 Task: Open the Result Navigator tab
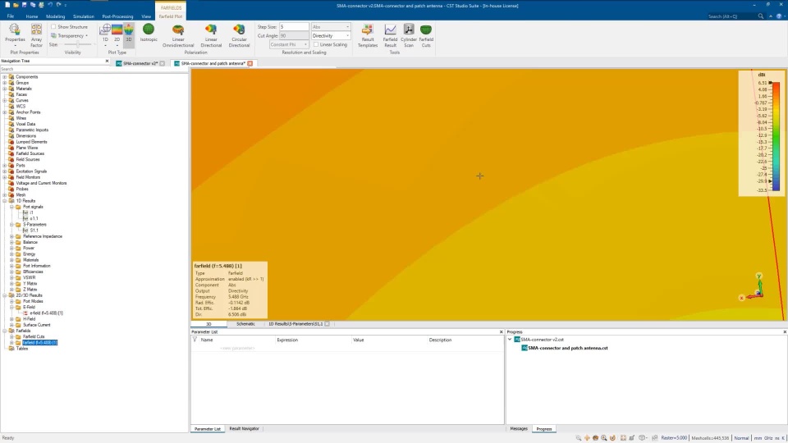point(245,428)
